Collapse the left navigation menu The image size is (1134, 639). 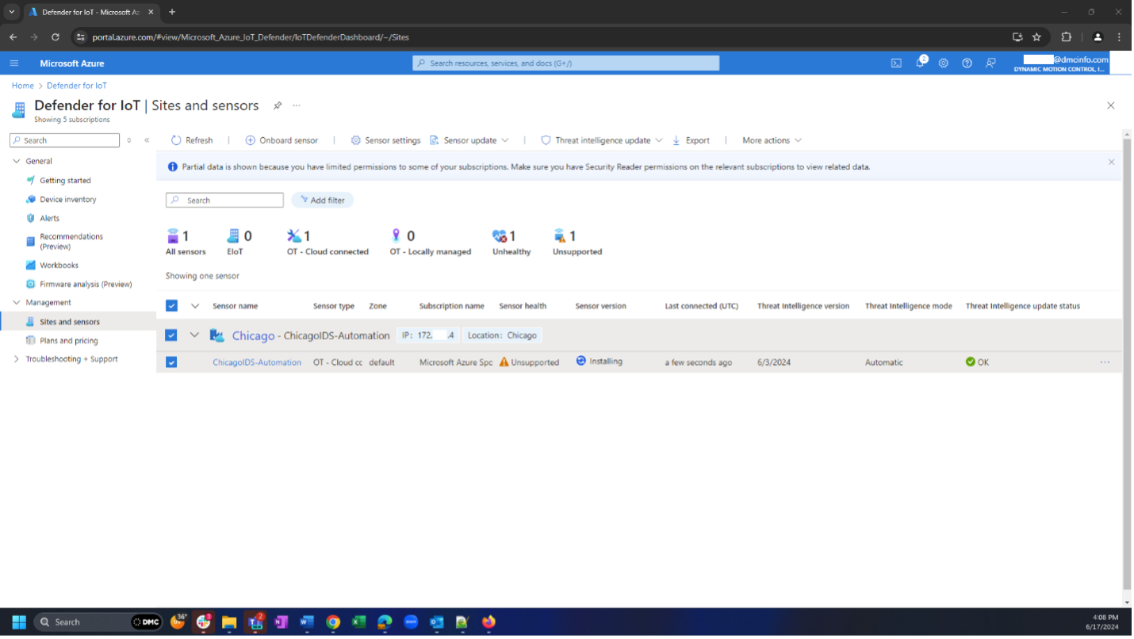pos(147,140)
